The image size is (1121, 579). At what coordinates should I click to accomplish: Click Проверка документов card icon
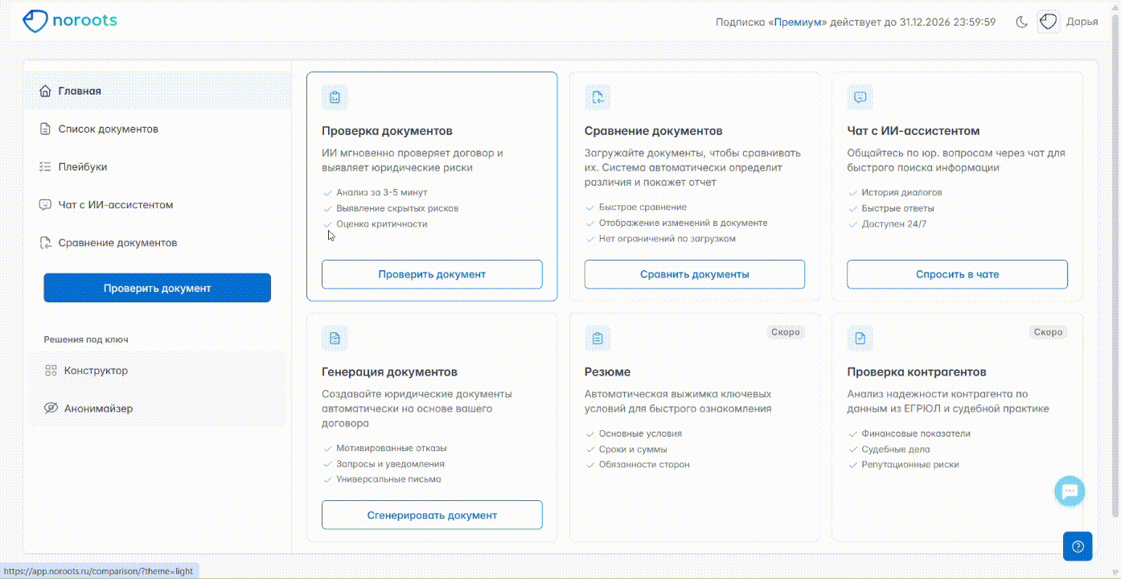335,97
